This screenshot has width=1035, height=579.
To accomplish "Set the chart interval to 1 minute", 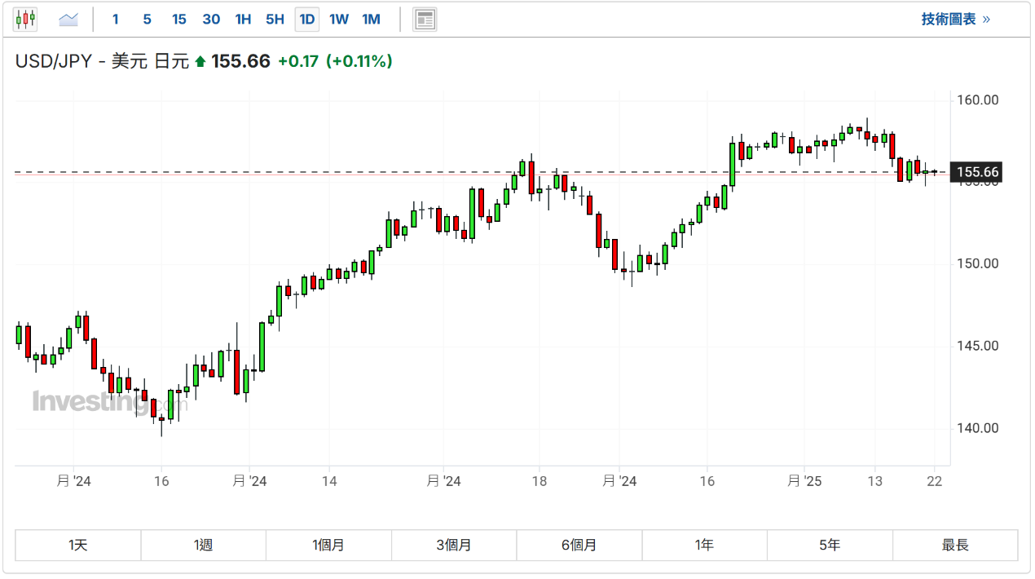I will 116,19.
